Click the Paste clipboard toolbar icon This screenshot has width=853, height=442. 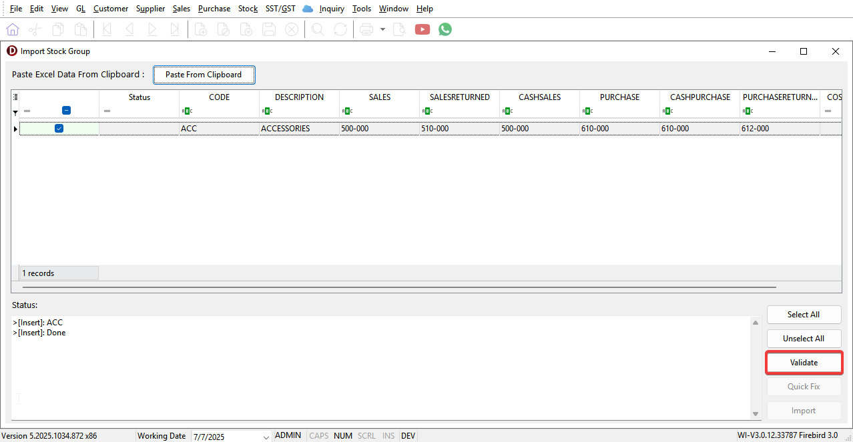click(81, 29)
